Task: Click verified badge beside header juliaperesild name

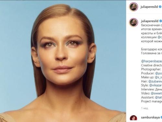Action: click(x=160, y=7)
